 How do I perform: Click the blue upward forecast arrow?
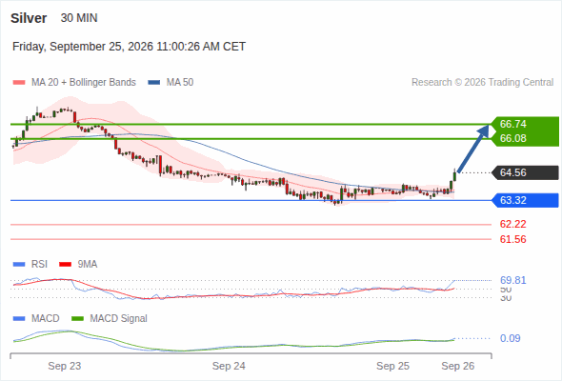473,149
